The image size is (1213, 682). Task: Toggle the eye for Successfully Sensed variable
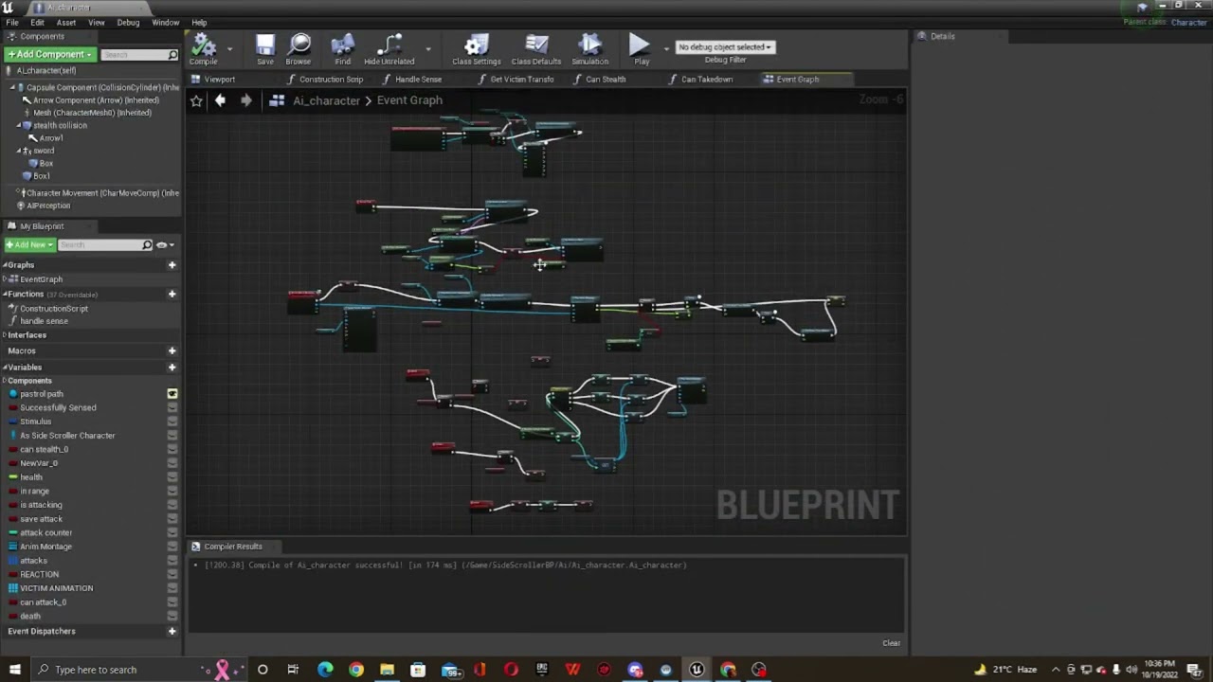coord(172,407)
